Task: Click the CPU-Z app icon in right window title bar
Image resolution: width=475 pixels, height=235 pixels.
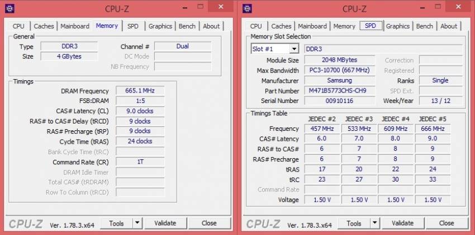Action: (x=247, y=8)
